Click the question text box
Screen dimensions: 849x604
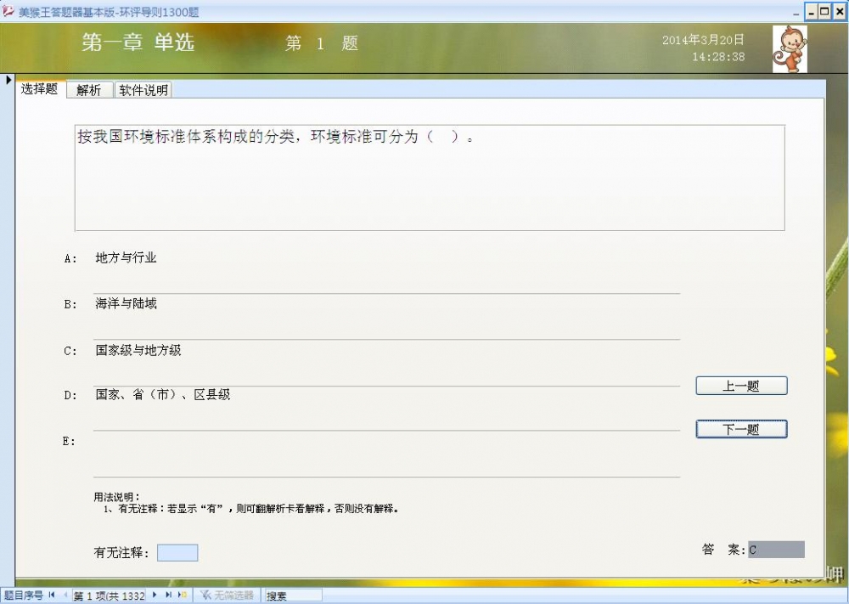429,178
